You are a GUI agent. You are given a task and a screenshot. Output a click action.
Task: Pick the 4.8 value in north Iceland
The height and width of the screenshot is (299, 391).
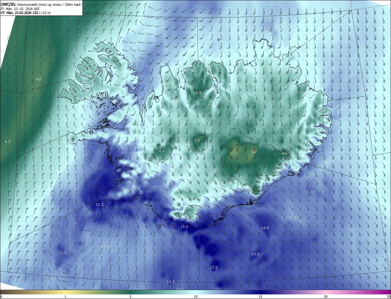tap(198, 93)
